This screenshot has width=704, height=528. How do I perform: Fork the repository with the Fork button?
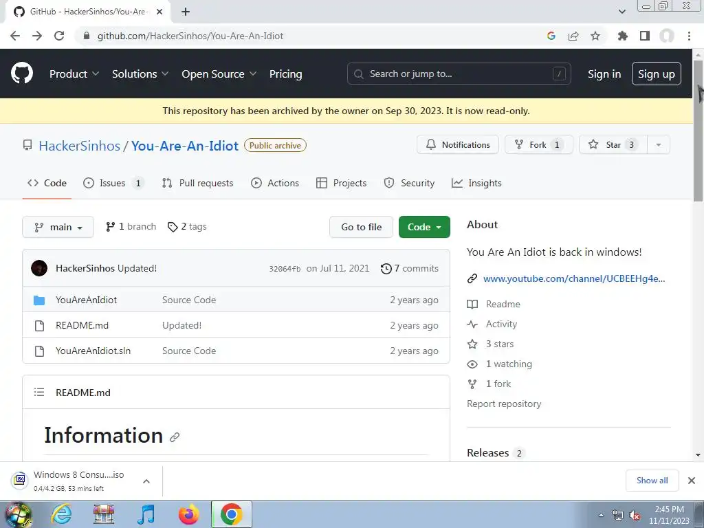tap(539, 144)
